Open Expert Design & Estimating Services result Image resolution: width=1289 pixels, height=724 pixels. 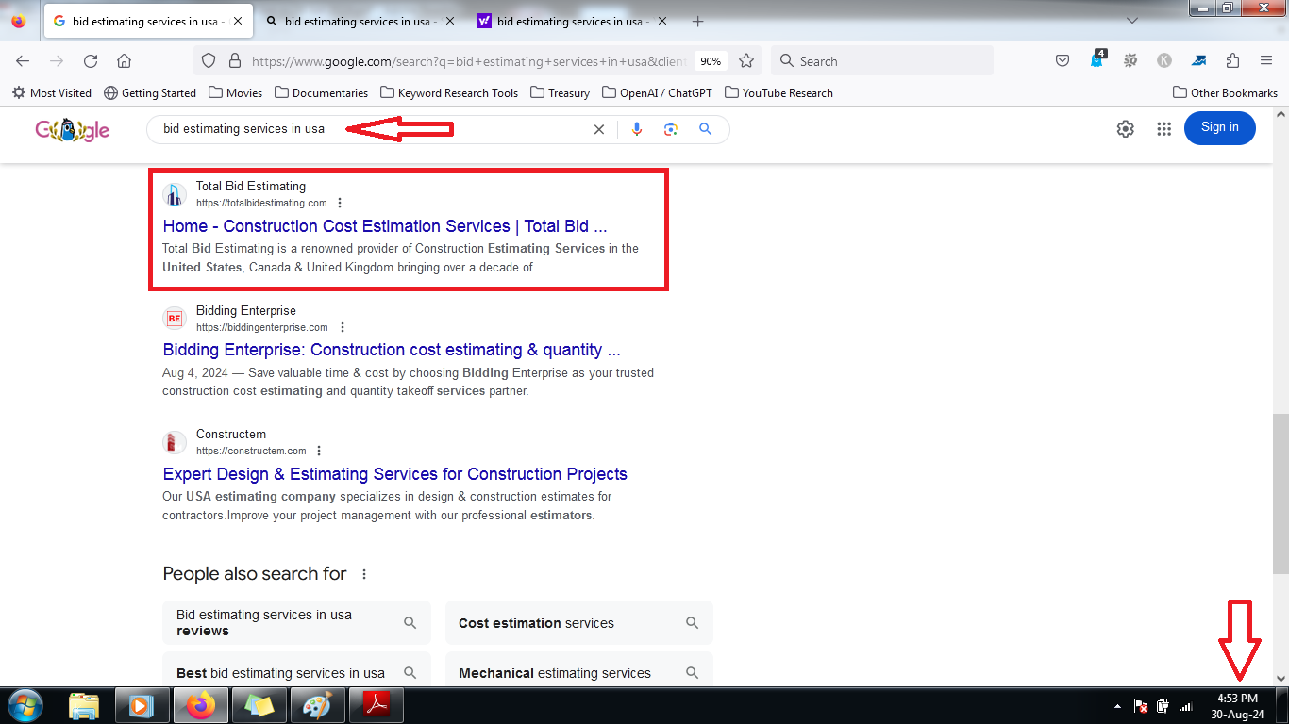point(394,474)
